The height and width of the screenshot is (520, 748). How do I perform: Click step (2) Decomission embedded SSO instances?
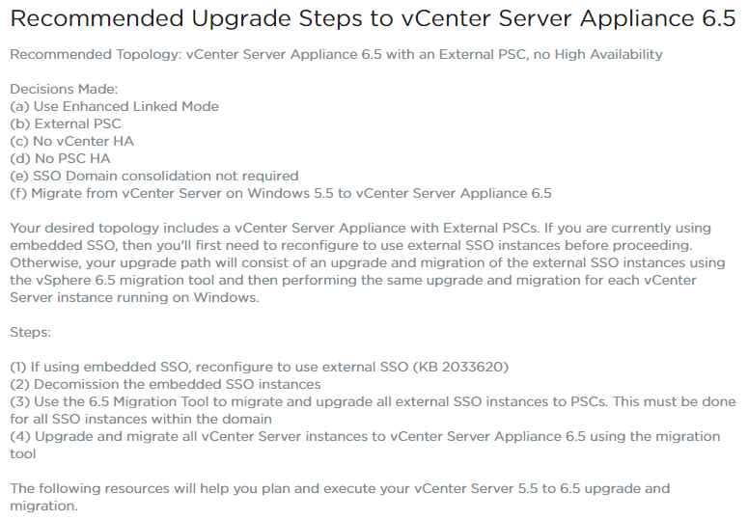[x=165, y=384]
